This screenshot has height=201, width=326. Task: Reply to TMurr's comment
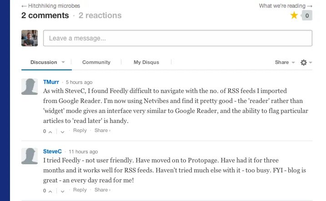(80, 131)
